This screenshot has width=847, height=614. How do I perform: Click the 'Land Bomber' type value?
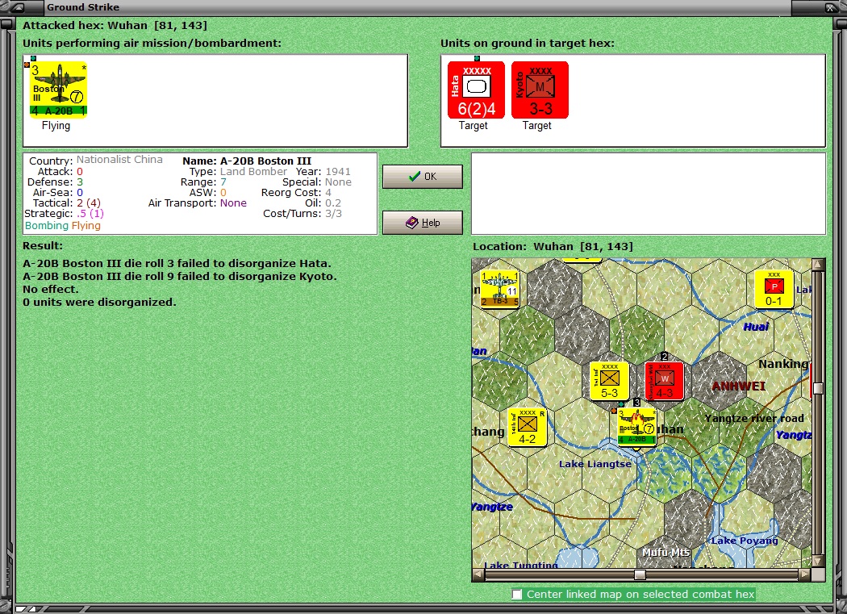(x=253, y=171)
